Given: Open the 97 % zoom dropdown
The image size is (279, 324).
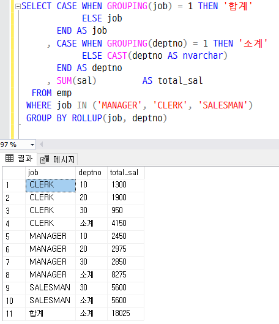Looking at the screenshot, I should pyautogui.click(x=32, y=145).
